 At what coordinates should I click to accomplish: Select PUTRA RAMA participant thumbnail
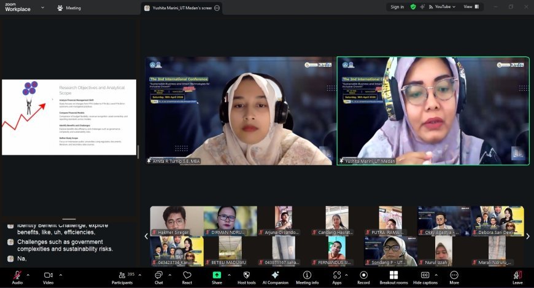click(x=390, y=221)
